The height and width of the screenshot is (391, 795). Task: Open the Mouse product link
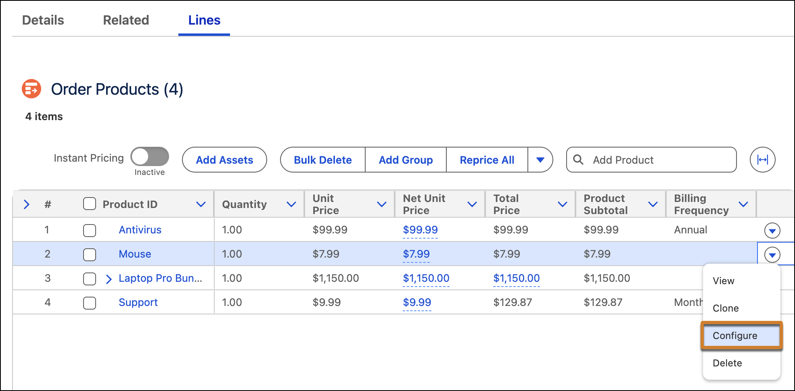(x=135, y=254)
